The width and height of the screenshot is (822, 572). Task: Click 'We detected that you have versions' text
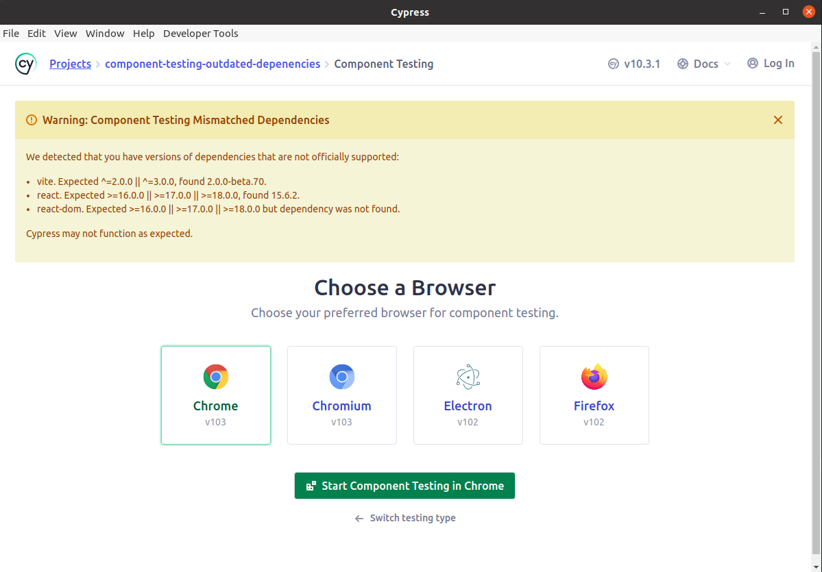click(213, 157)
